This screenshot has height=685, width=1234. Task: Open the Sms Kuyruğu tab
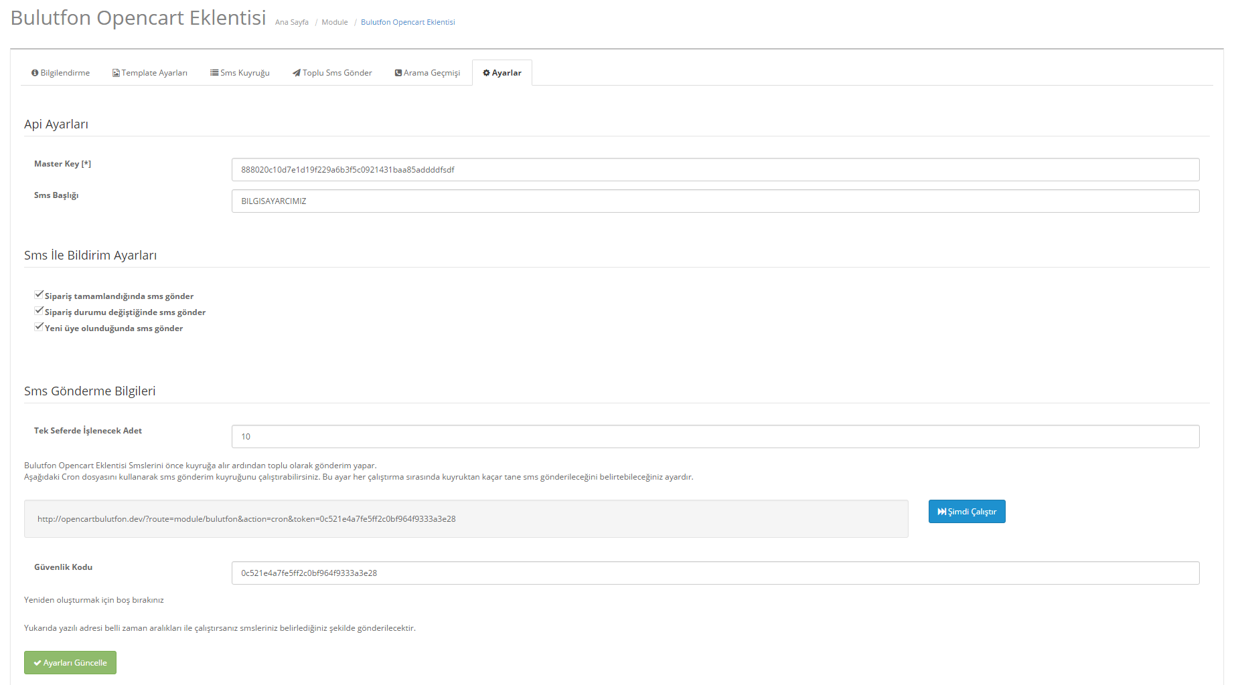(240, 73)
